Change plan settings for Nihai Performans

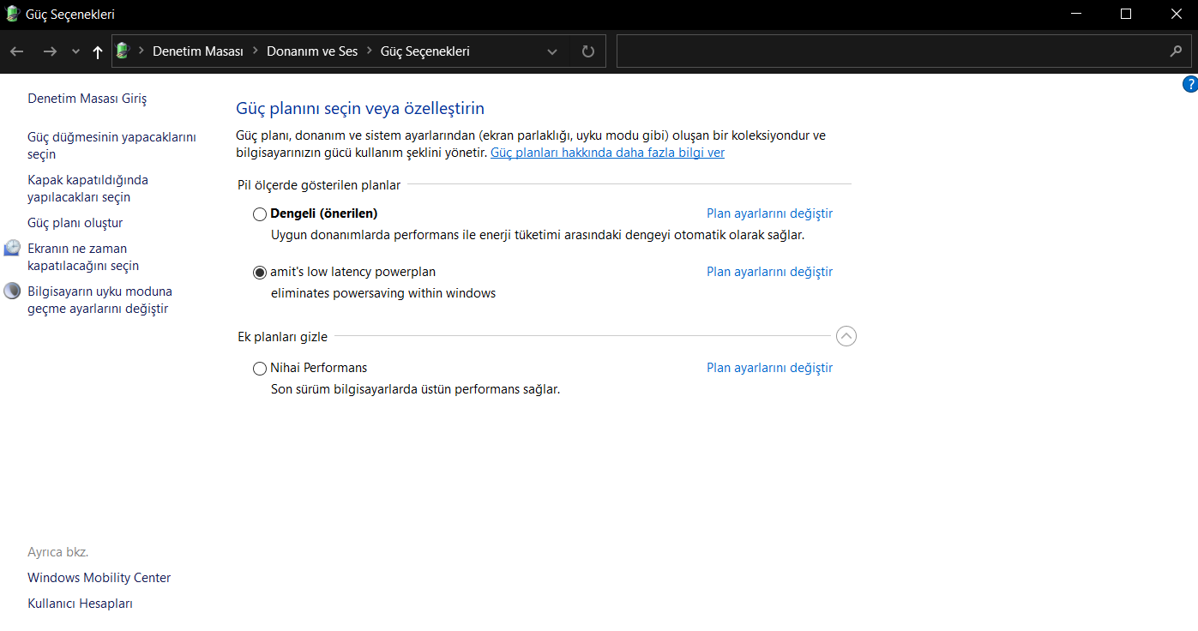tap(769, 368)
